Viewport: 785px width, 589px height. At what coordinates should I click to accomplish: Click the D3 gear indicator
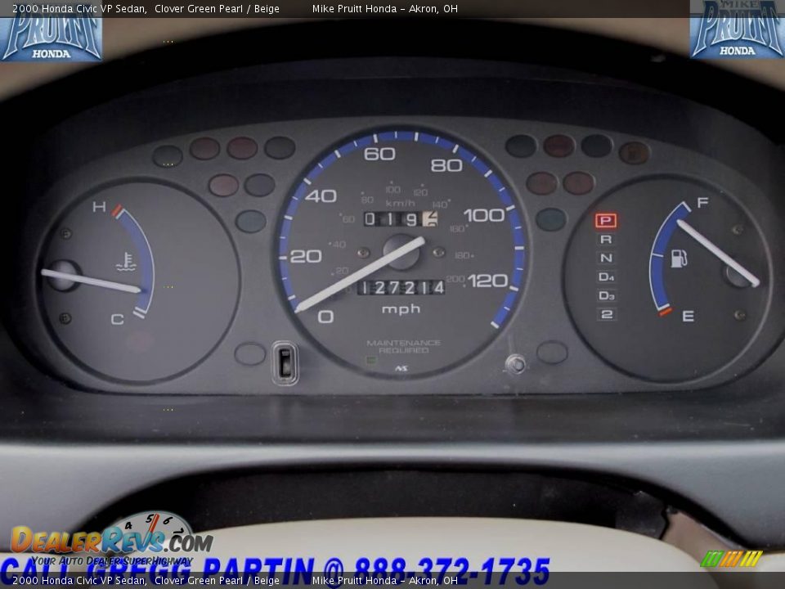point(606,295)
